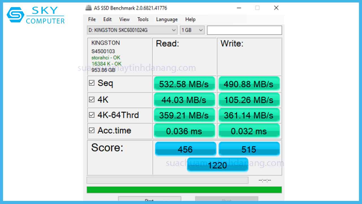Click the storahci - OK status text
The height and width of the screenshot is (204, 362).
point(106,58)
